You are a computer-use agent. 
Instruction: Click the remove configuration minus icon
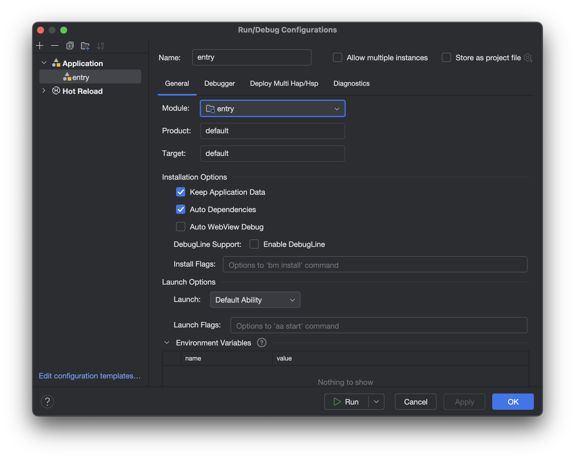[x=55, y=45]
